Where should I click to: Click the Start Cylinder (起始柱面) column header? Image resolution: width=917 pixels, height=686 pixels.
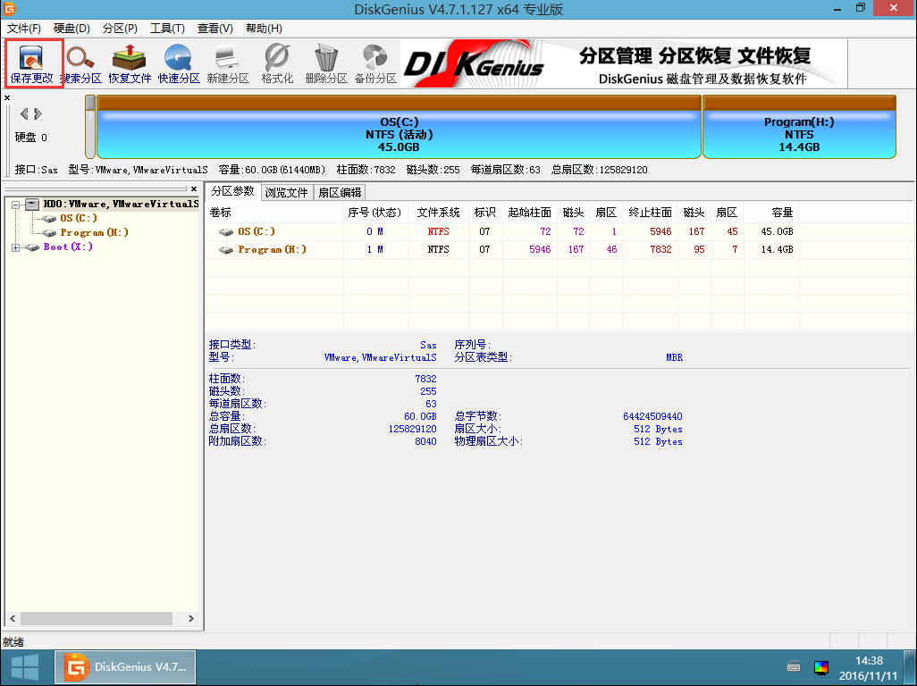coord(529,213)
